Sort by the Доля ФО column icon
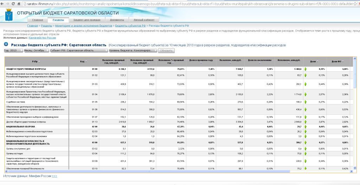The height and width of the screenshot is (185, 360). click(x=343, y=61)
